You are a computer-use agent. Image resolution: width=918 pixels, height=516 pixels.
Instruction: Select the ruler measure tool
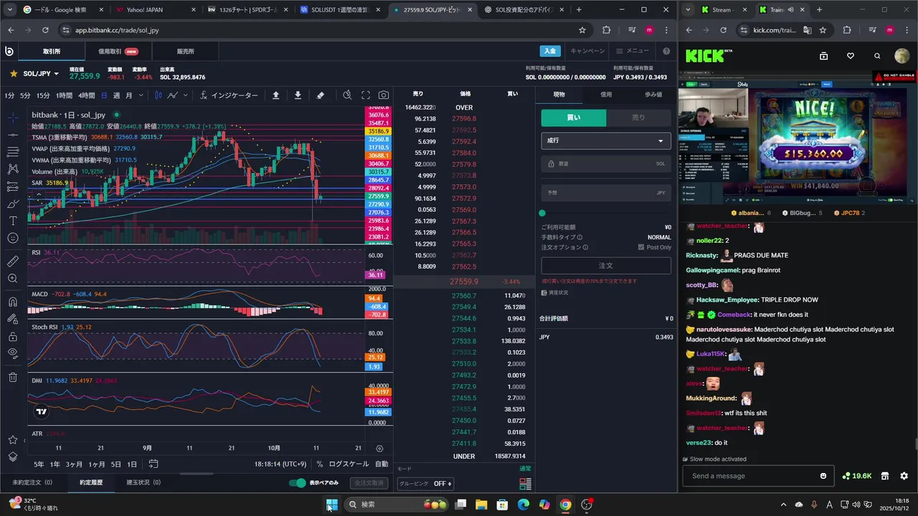click(x=13, y=261)
